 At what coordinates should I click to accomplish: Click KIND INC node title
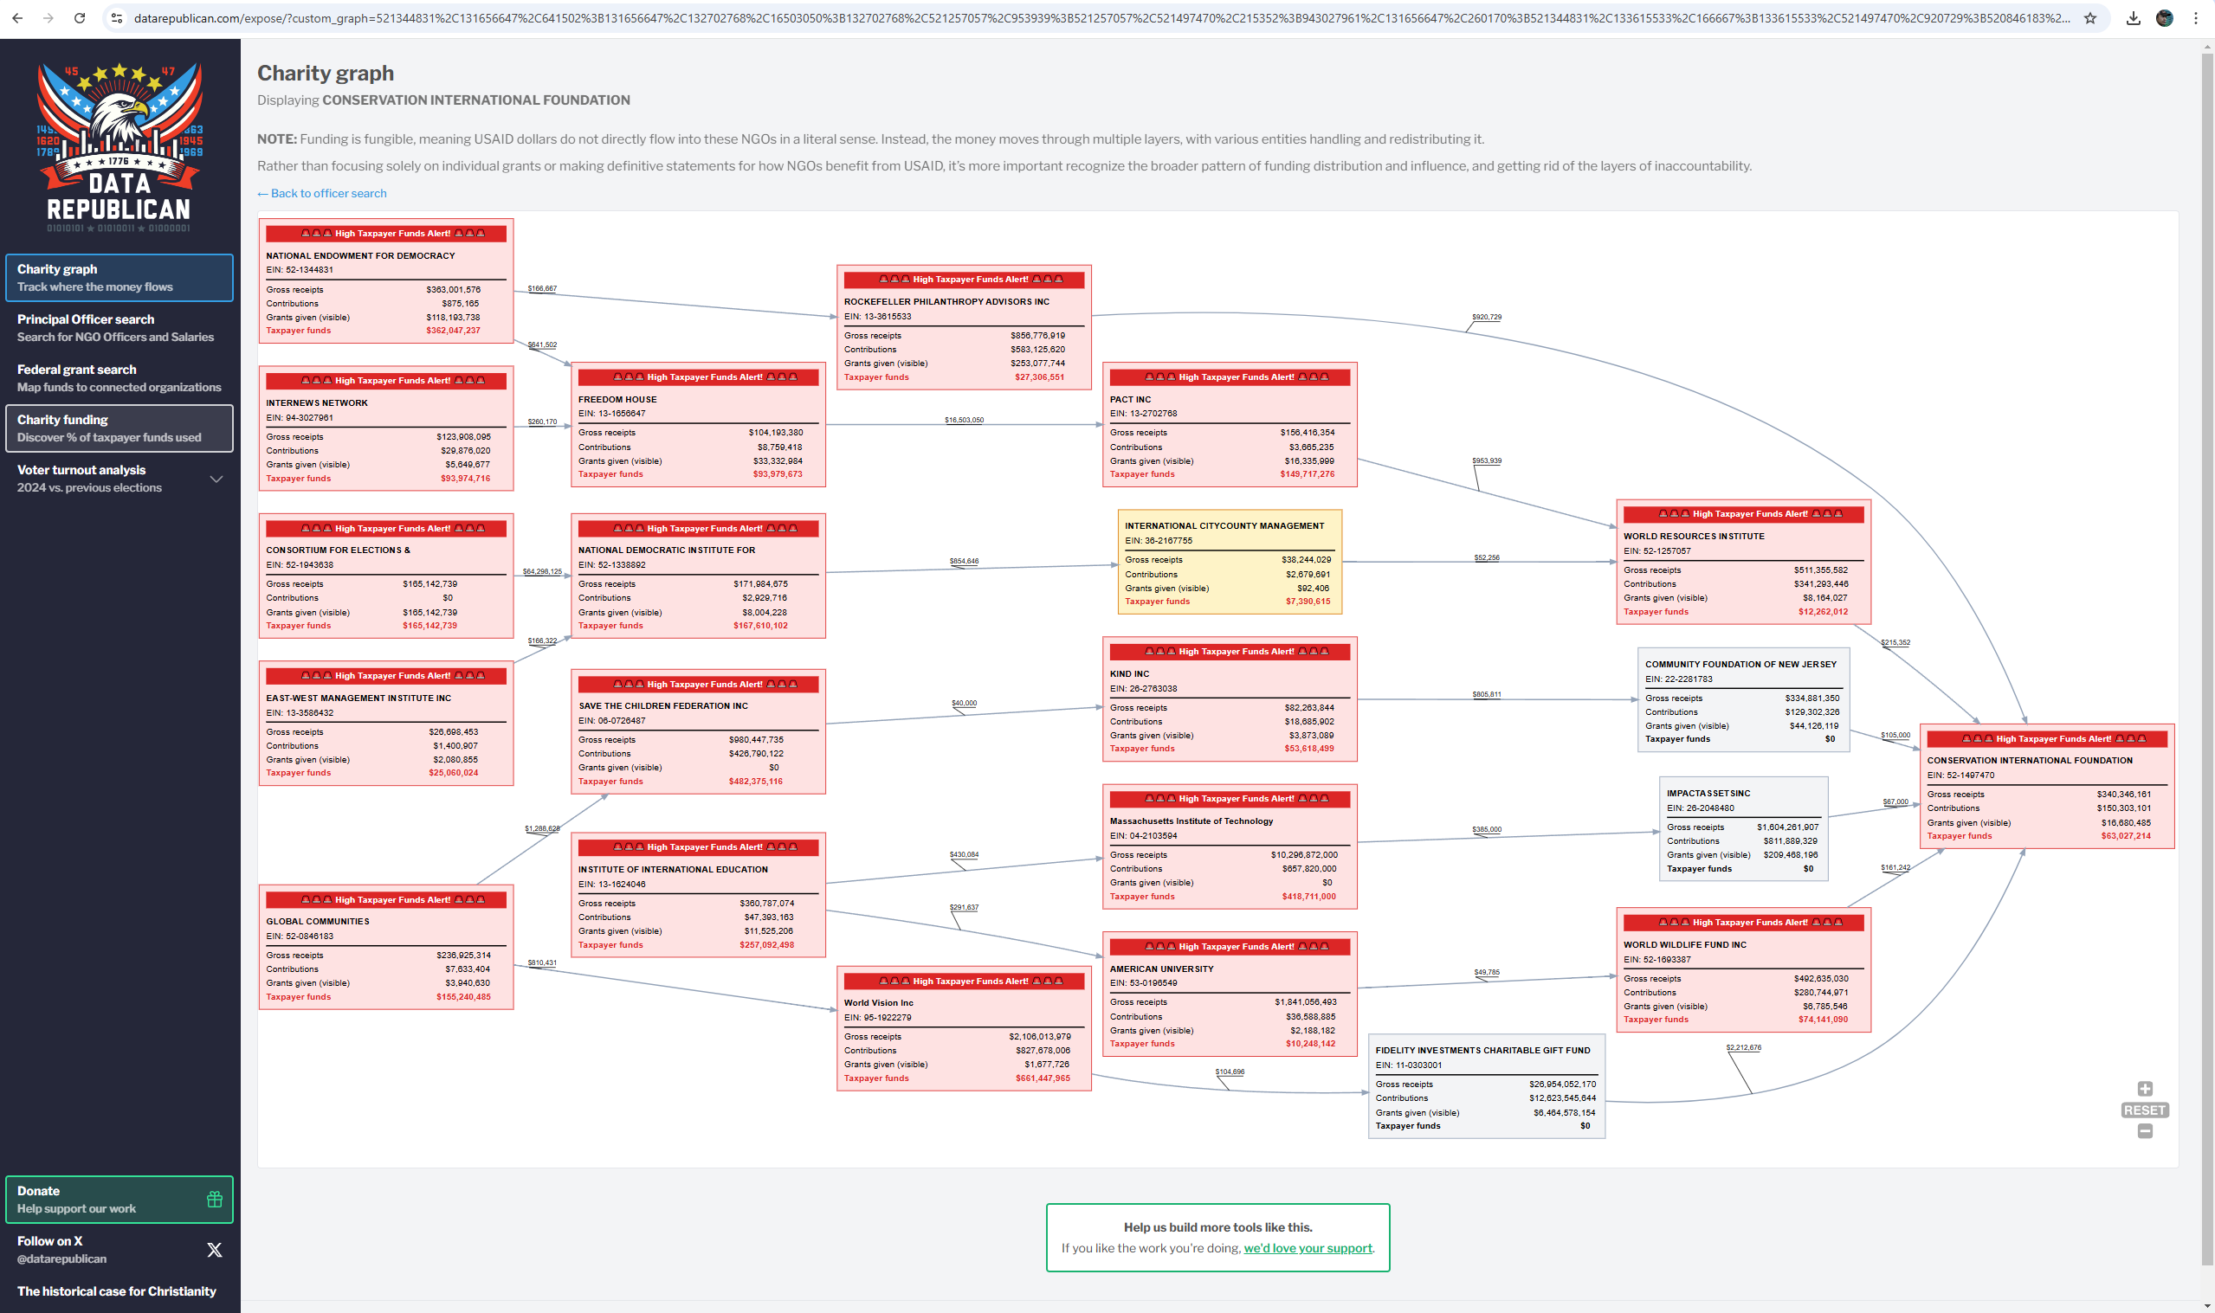click(x=1129, y=674)
